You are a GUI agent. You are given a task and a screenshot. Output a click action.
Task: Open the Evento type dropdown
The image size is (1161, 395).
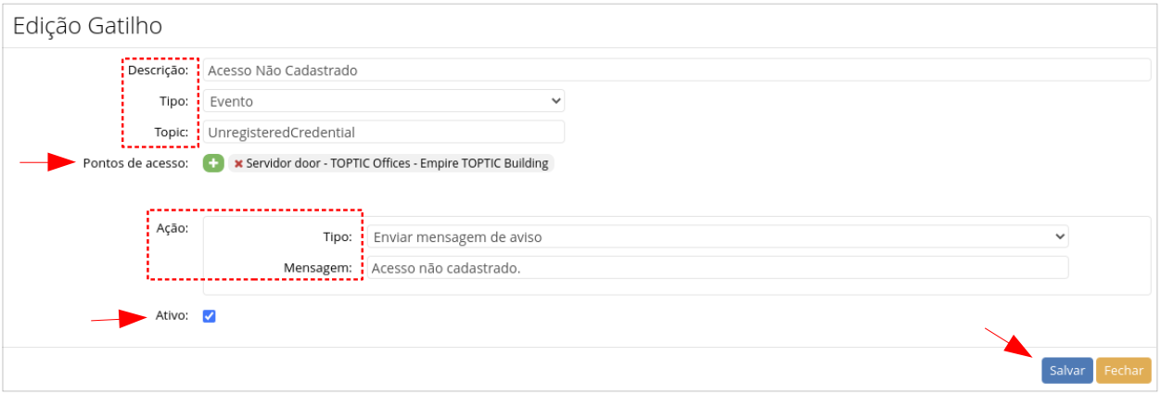click(x=384, y=101)
